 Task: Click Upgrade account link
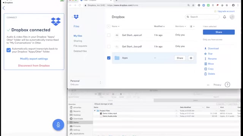pyautogui.click(x=226, y=11)
